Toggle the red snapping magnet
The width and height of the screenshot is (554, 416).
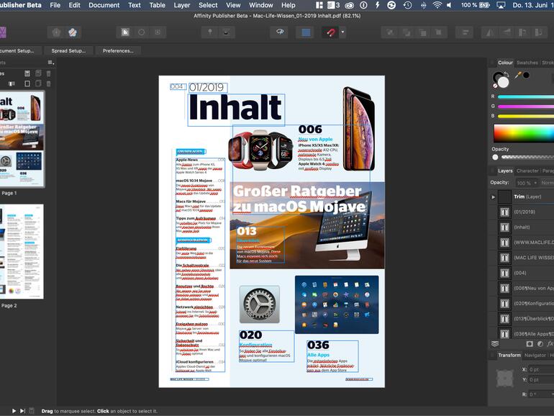330,32
